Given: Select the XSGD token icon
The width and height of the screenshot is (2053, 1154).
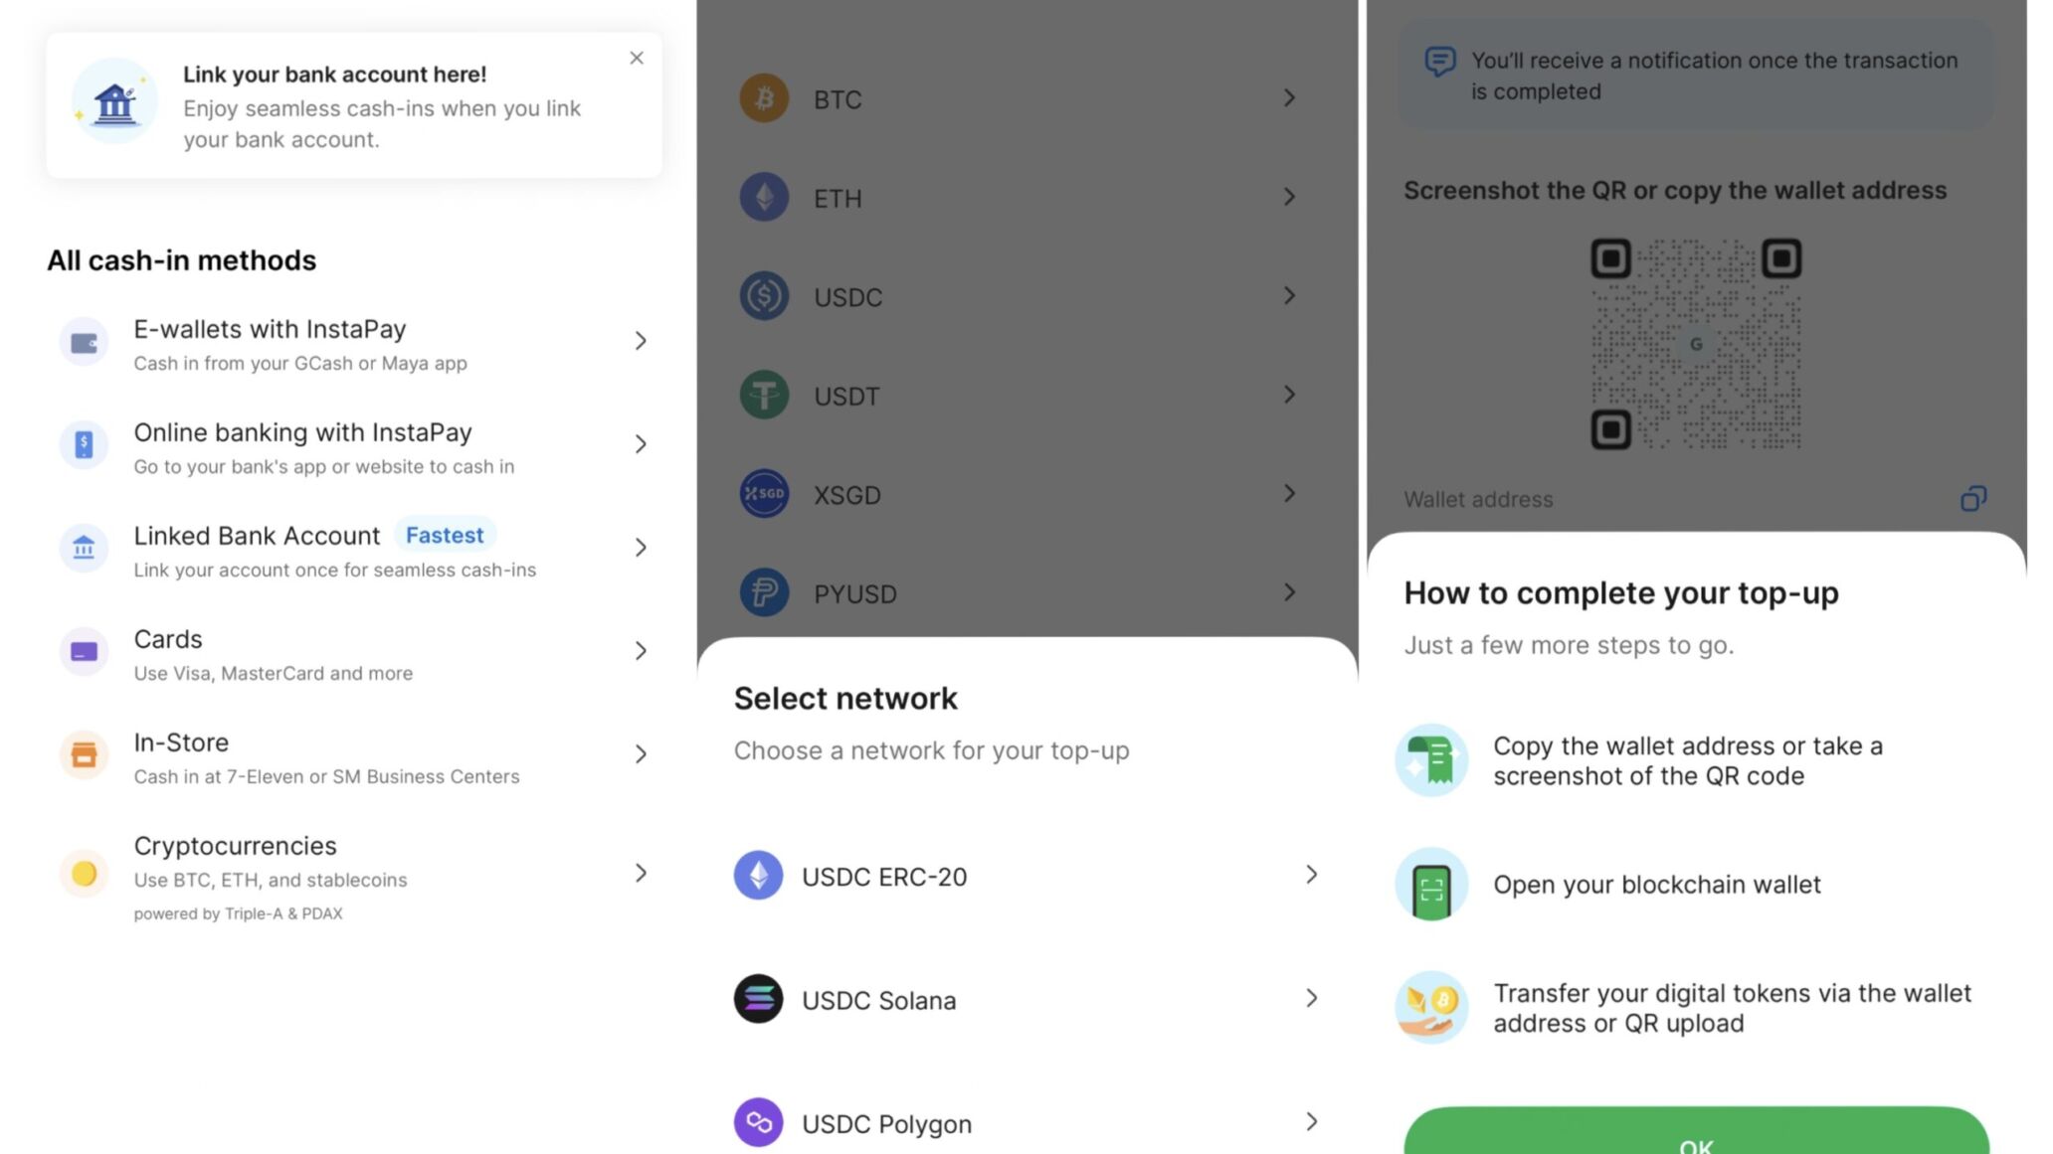Looking at the screenshot, I should [x=763, y=493].
